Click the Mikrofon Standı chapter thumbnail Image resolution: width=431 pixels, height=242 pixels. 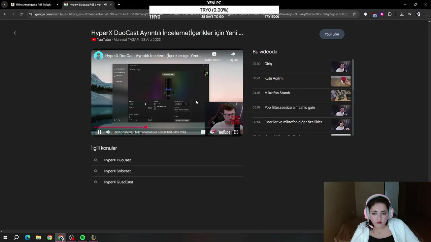(341, 96)
